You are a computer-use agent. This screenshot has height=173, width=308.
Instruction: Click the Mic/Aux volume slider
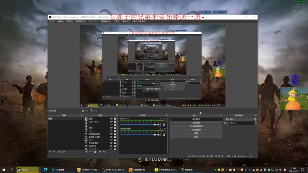[x=138, y=125]
